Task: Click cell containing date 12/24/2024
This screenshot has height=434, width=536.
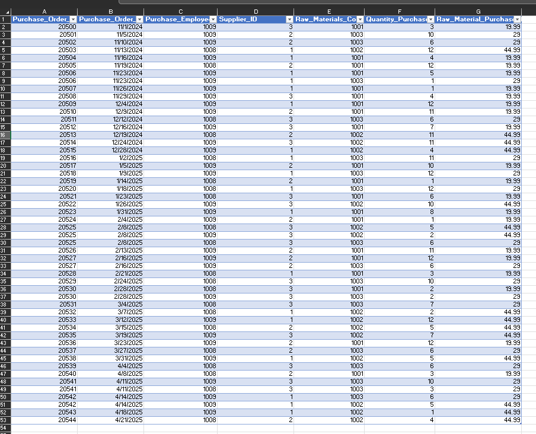Action: (x=111, y=142)
